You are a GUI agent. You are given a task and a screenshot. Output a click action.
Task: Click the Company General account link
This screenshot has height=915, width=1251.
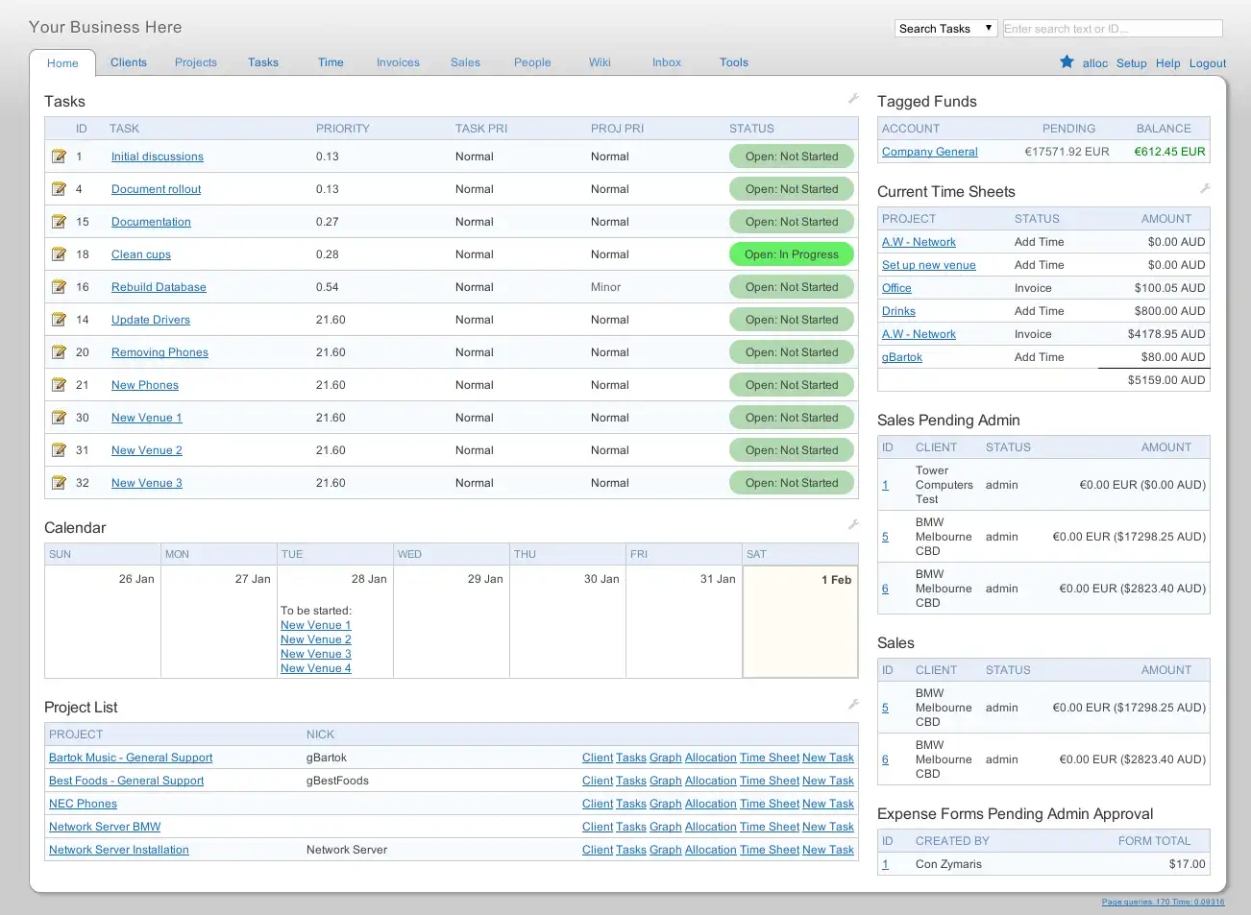pos(929,152)
